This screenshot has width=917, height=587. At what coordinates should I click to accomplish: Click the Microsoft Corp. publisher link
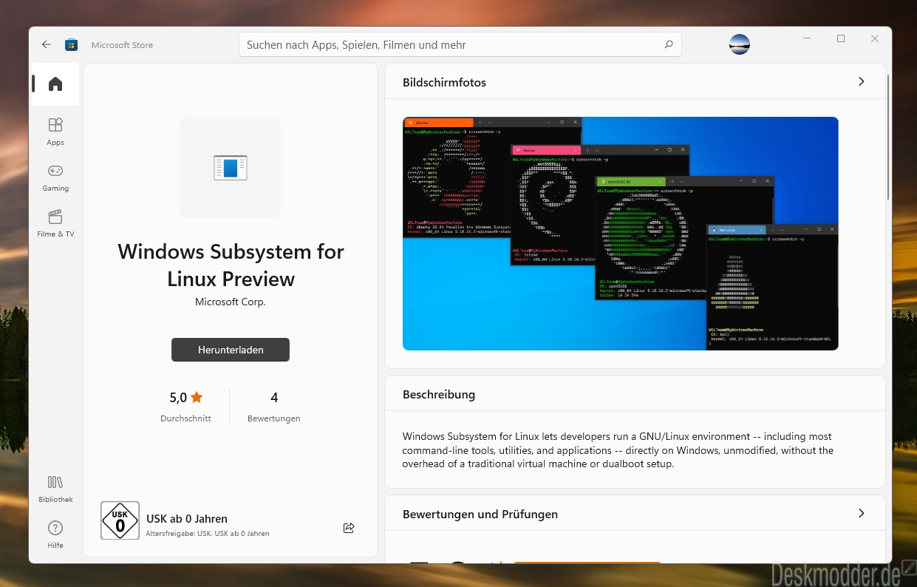231,302
